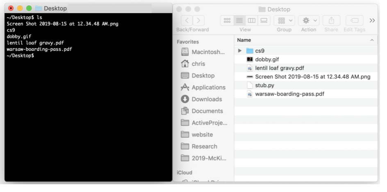This screenshot has height=192, width=387.
Task: Minimize the Terminal window with yellow button
Action: (x=20, y=8)
